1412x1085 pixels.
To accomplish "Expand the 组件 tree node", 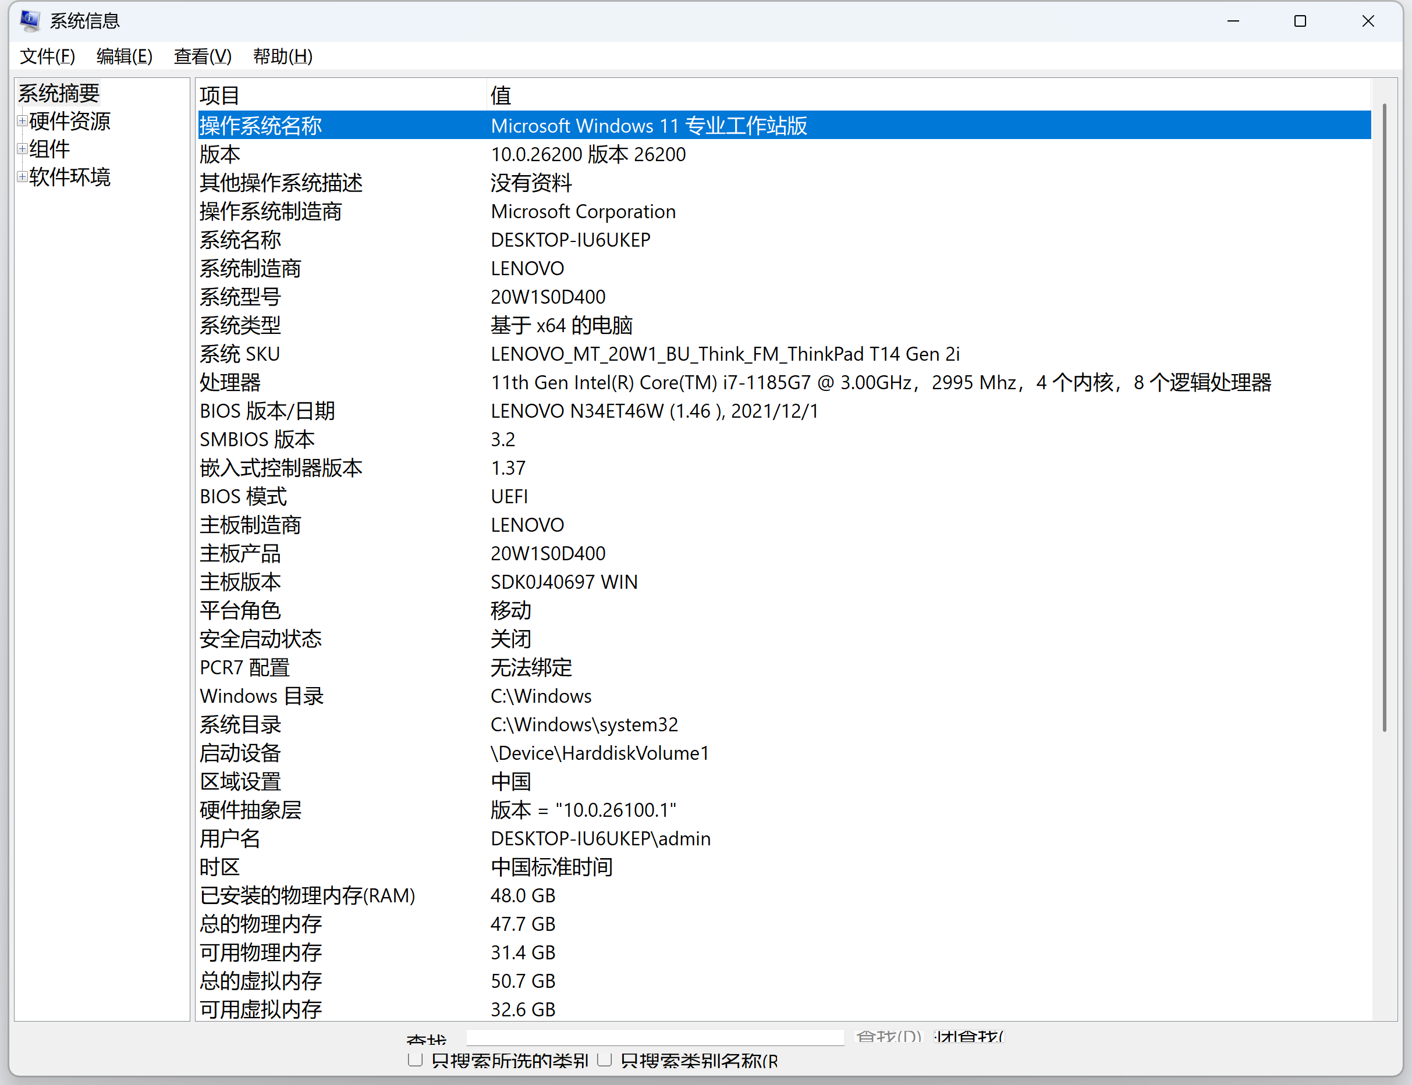I will click(x=22, y=148).
